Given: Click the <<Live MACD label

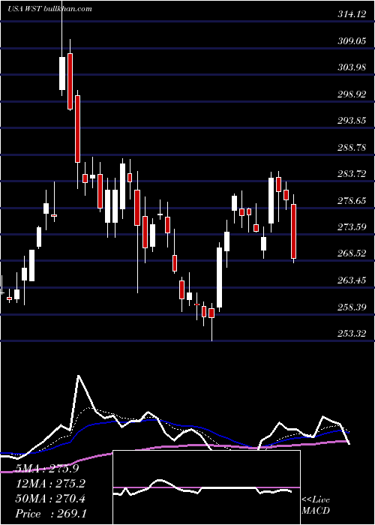Looking at the screenshot, I should pyautogui.click(x=316, y=505).
